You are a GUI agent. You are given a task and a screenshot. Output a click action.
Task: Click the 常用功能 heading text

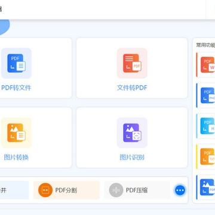[205, 45]
